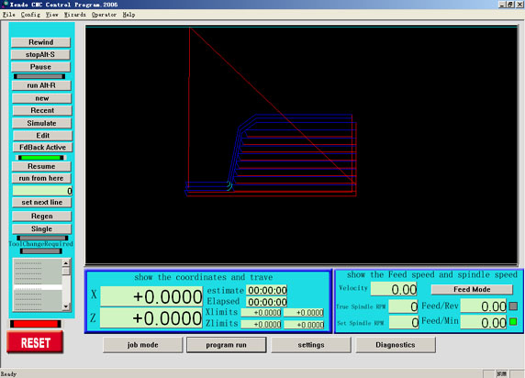This screenshot has height=378, width=525.
Task: Click the X coordinate readout field
Action: 151,296
